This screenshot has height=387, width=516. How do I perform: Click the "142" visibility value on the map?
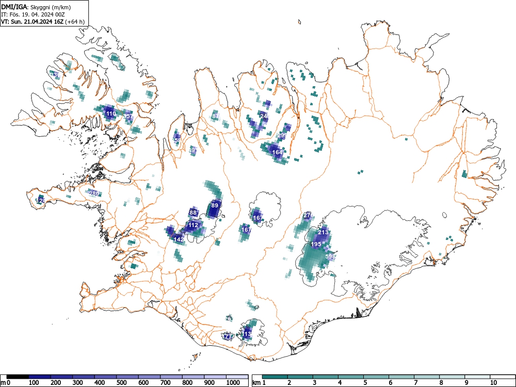[x=179, y=239]
